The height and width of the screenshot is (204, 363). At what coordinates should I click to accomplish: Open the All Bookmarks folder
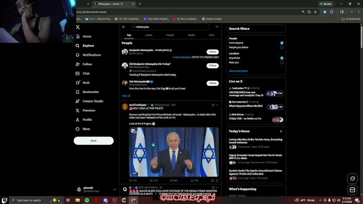351,19
